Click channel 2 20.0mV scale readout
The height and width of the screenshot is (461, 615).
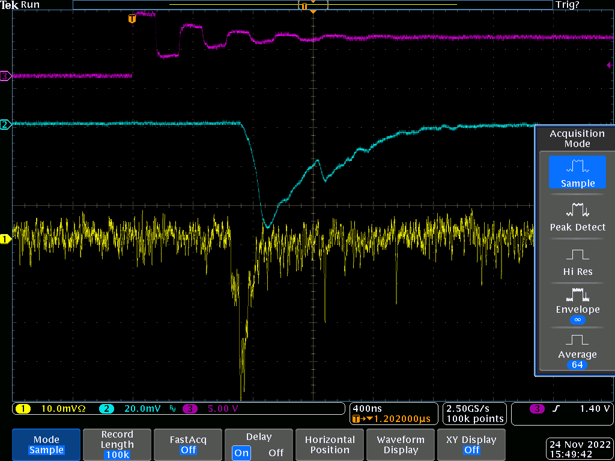tap(142, 409)
